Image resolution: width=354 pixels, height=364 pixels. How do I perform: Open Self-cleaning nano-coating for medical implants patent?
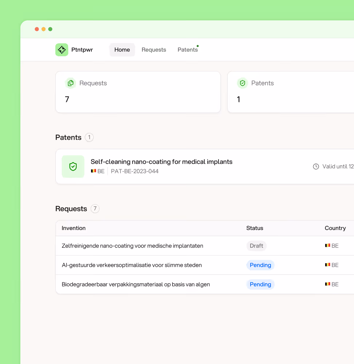tap(161, 162)
